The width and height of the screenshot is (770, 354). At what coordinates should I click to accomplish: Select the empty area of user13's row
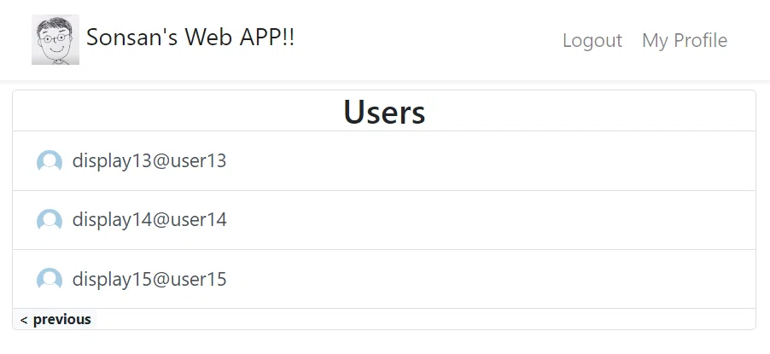point(491,161)
